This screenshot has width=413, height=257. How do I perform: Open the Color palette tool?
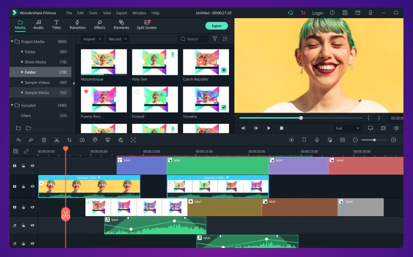pos(95,140)
